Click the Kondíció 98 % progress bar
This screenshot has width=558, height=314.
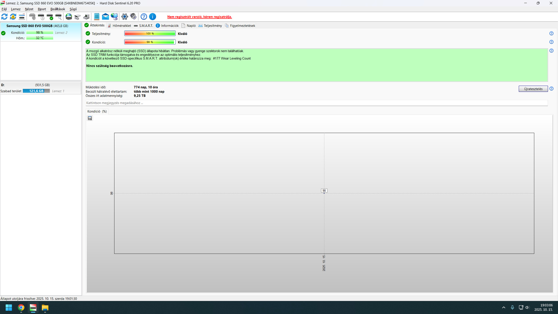150,42
